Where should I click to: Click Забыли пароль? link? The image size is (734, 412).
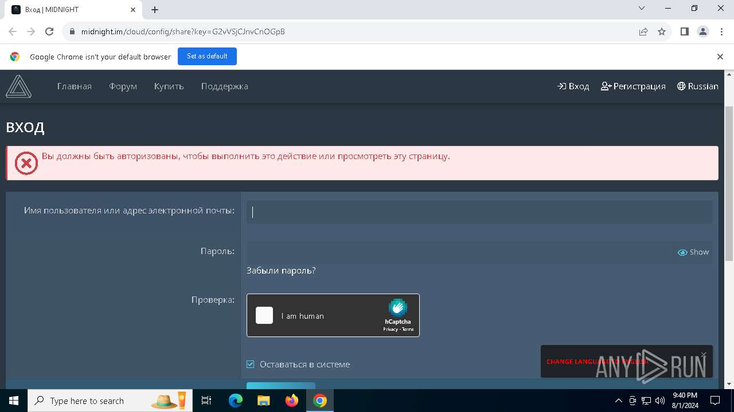coord(281,271)
